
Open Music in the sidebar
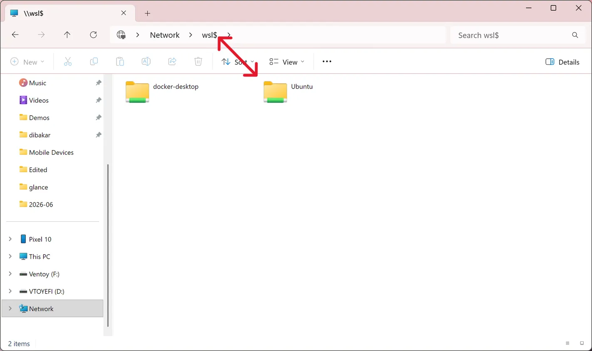click(37, 83)
